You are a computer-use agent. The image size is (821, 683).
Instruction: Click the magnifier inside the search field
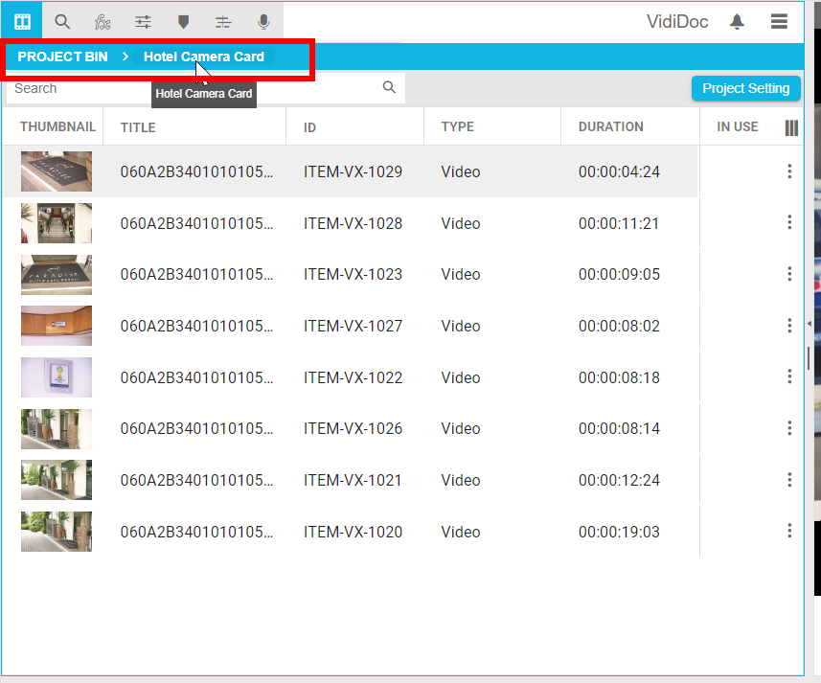(389, 87)
